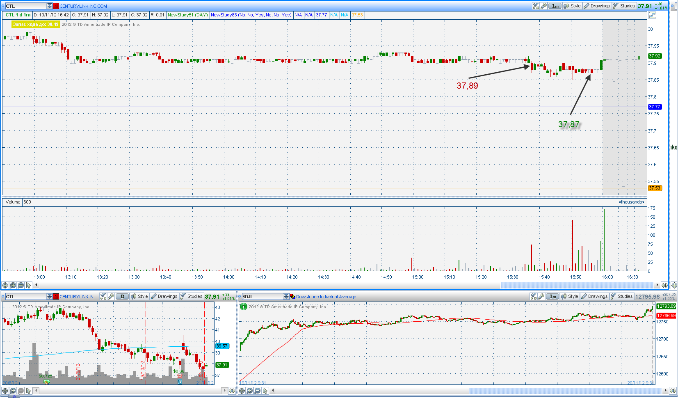The image size is (678, 398).
Task: Open the Studies menu in the $DJI chart
Action: [622, 296]
